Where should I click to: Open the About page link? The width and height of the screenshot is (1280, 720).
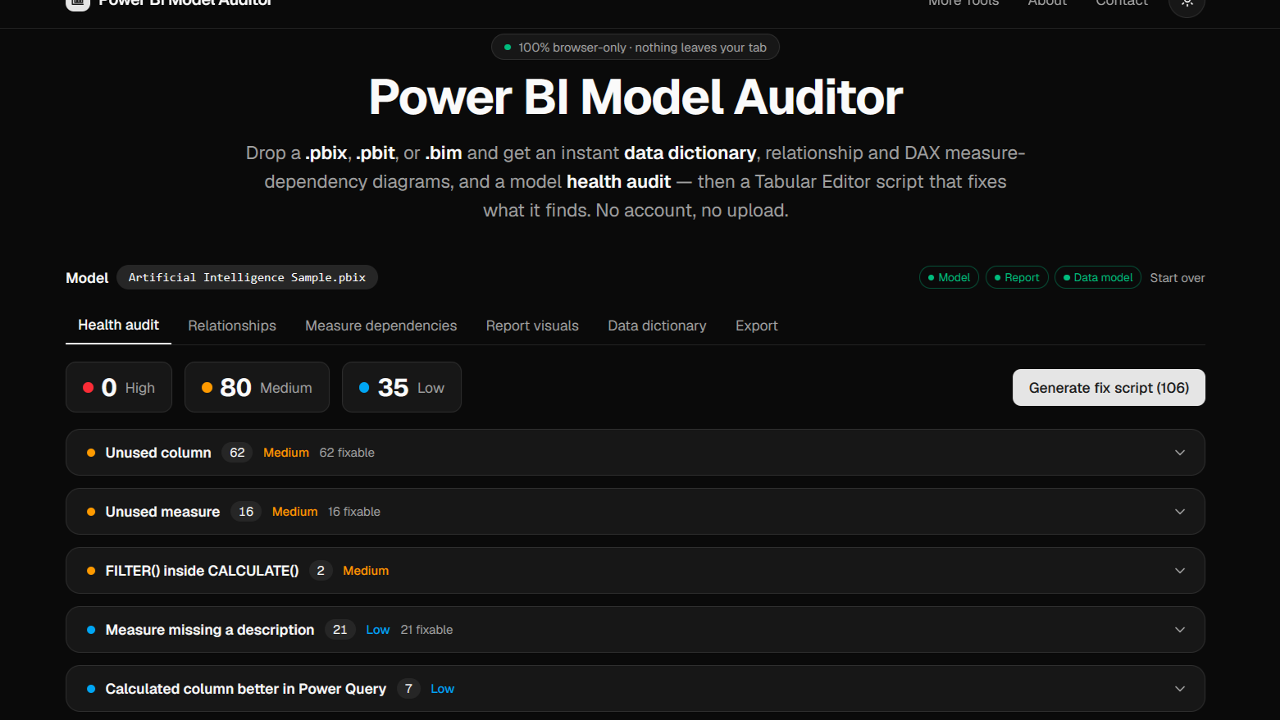pyautogui.click(x=1047, y=3)
